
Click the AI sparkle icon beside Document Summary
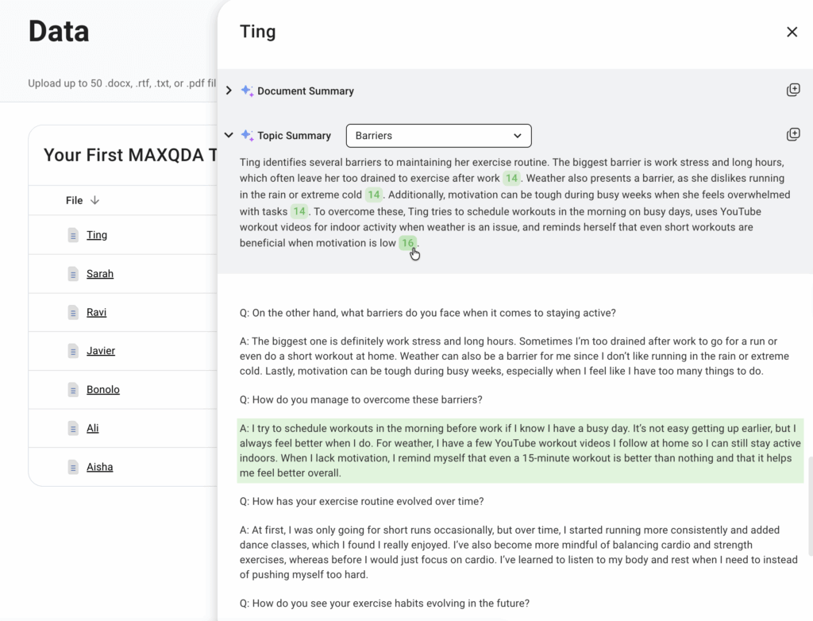point(246,91)
